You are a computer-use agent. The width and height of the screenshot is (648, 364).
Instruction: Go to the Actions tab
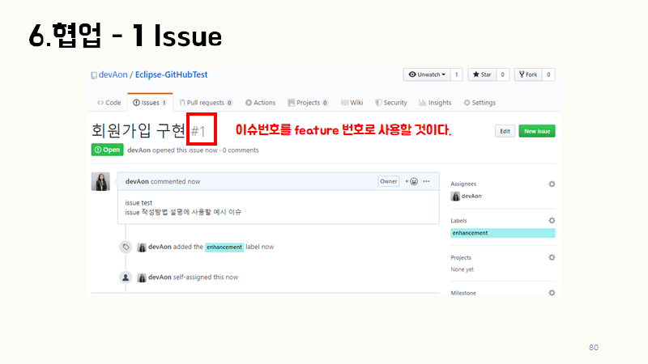pos(260,103)
